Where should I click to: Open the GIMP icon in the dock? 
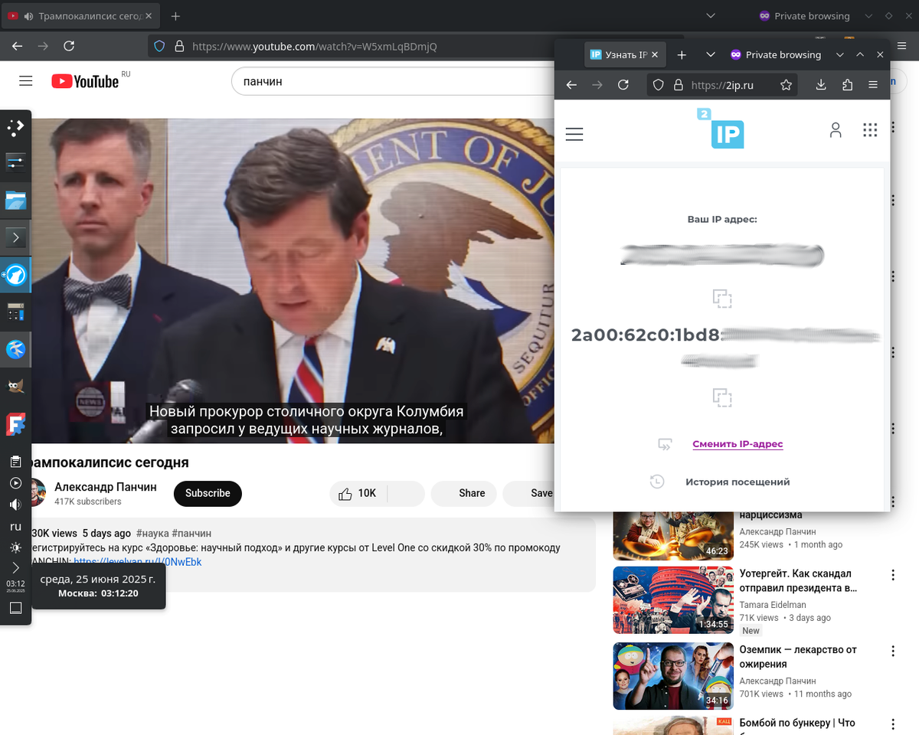coord(15,387)
